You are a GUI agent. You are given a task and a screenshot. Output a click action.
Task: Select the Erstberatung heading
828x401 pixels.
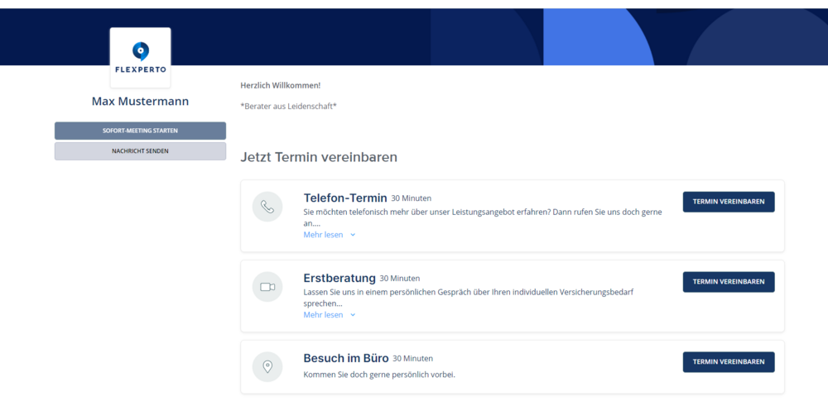point(339,278)
